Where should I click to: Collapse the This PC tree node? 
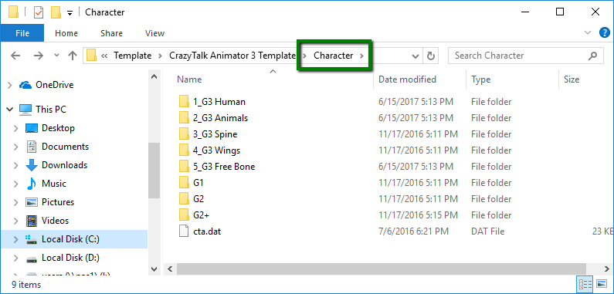10,110
